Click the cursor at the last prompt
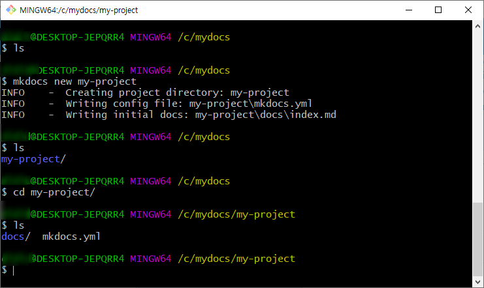The image size is (484, 288). (13, 270)
